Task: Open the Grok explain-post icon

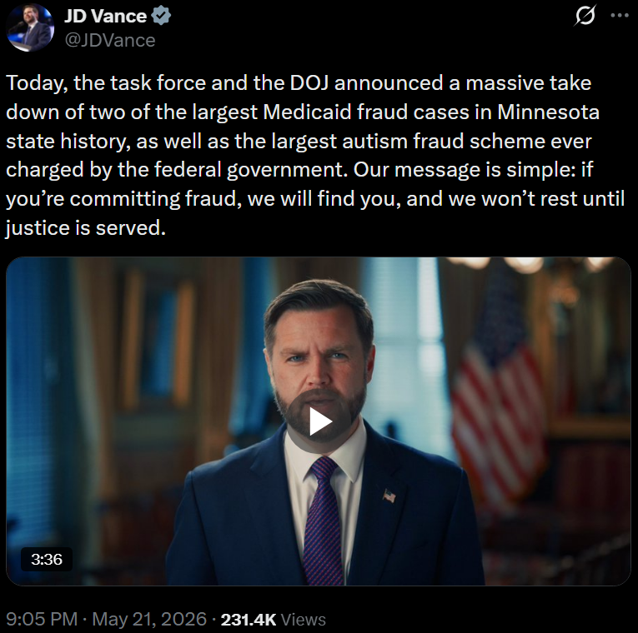Action: click(585, 16)
